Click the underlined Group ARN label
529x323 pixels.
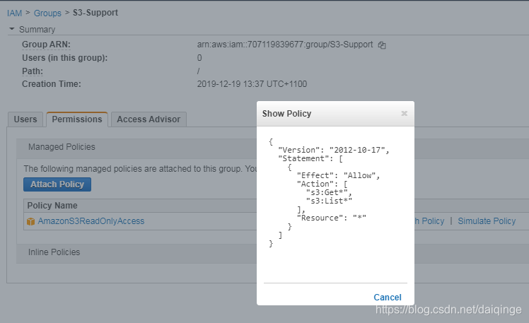(46, 45)
